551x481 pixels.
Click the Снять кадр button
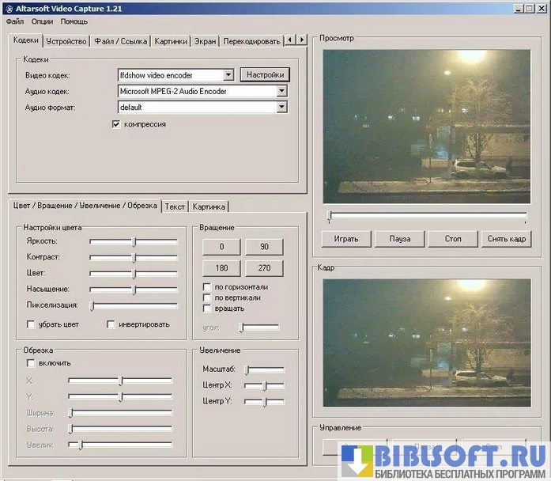505,239
